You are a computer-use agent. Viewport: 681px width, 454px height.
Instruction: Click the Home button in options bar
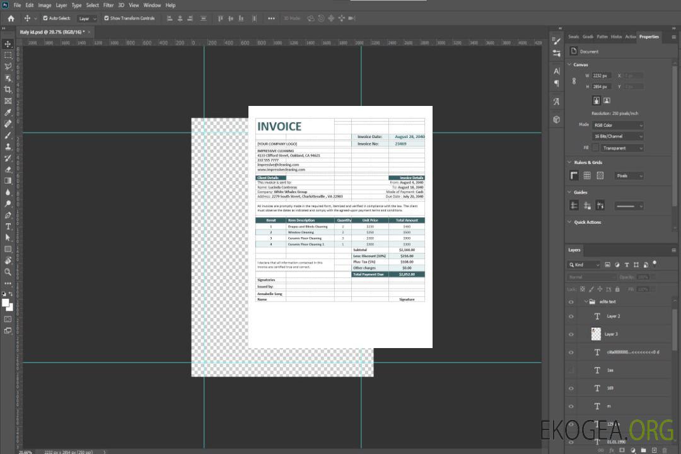11,18
